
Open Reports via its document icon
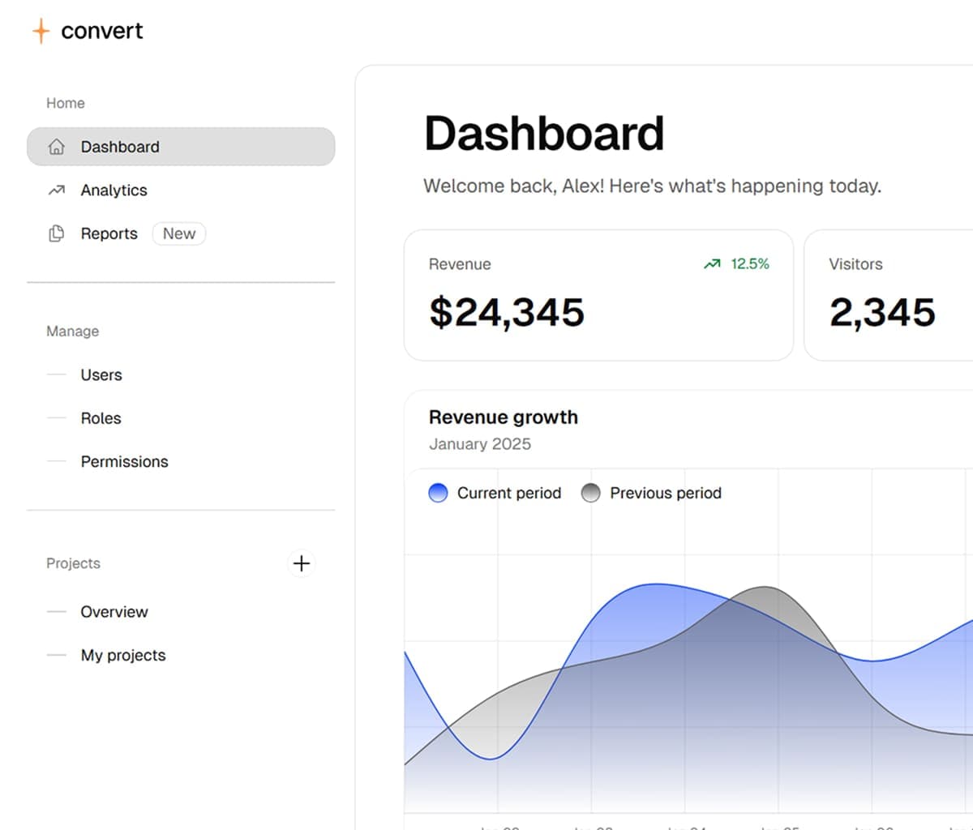click(56, 233)
